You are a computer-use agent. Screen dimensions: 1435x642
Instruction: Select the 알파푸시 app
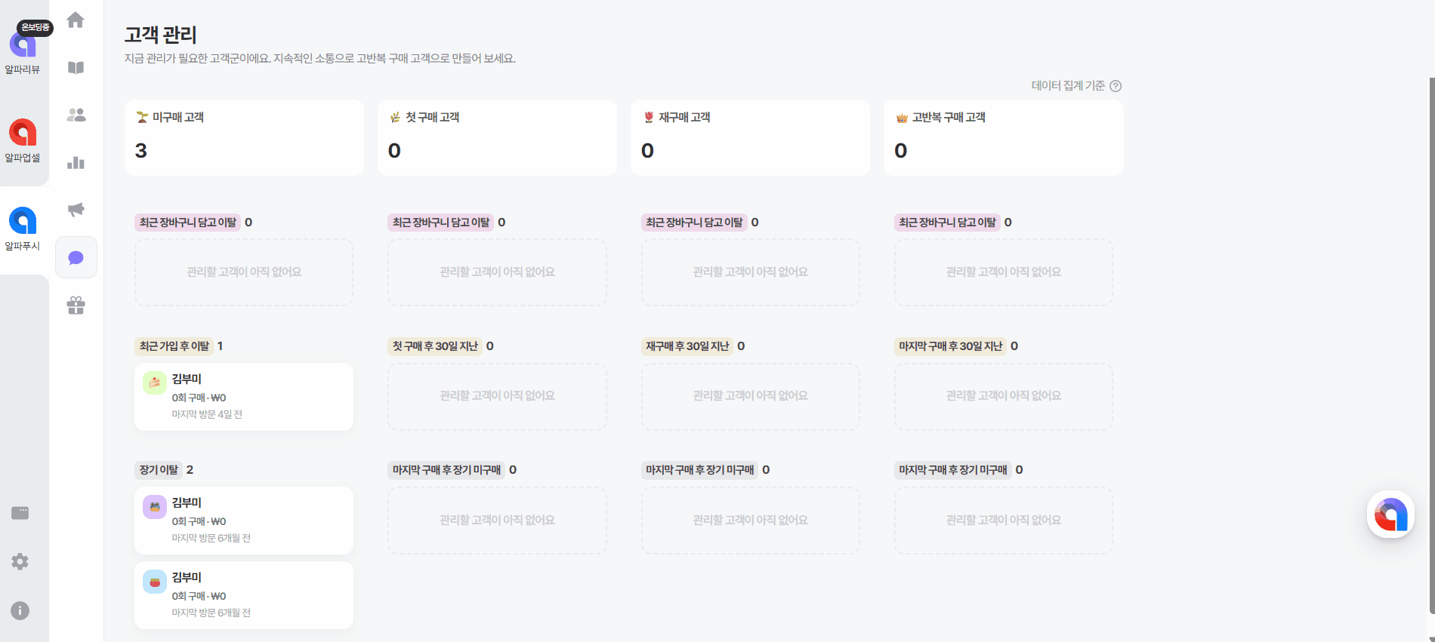(x=23, y=227)
